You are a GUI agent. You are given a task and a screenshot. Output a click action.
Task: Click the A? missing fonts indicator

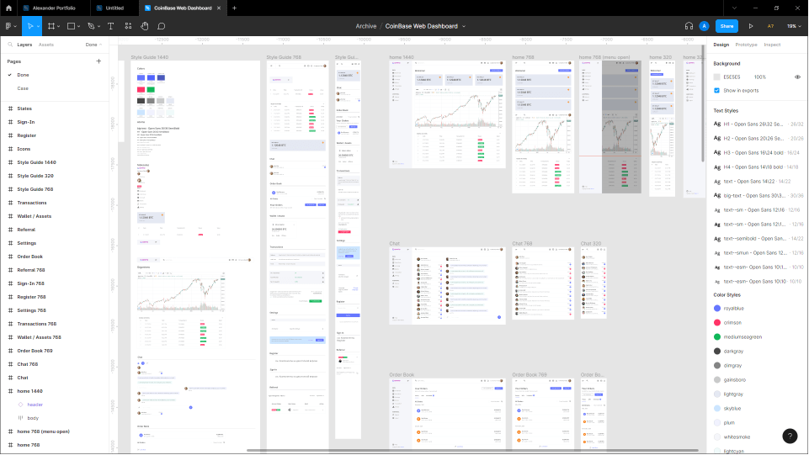pos(770,26)
